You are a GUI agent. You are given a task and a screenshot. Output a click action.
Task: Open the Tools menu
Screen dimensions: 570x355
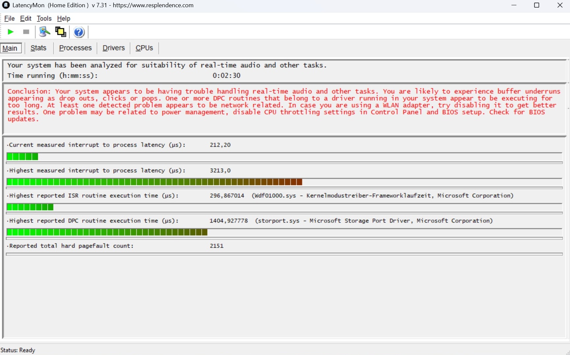44,18
